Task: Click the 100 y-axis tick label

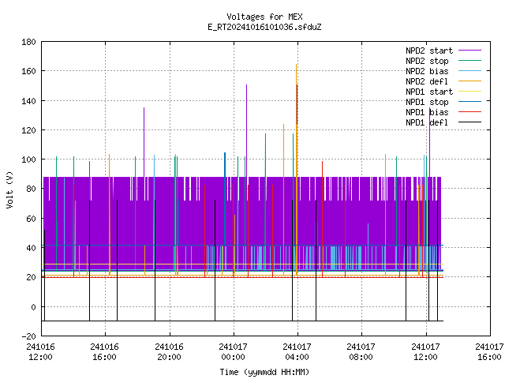Action: tap(28, 159)
